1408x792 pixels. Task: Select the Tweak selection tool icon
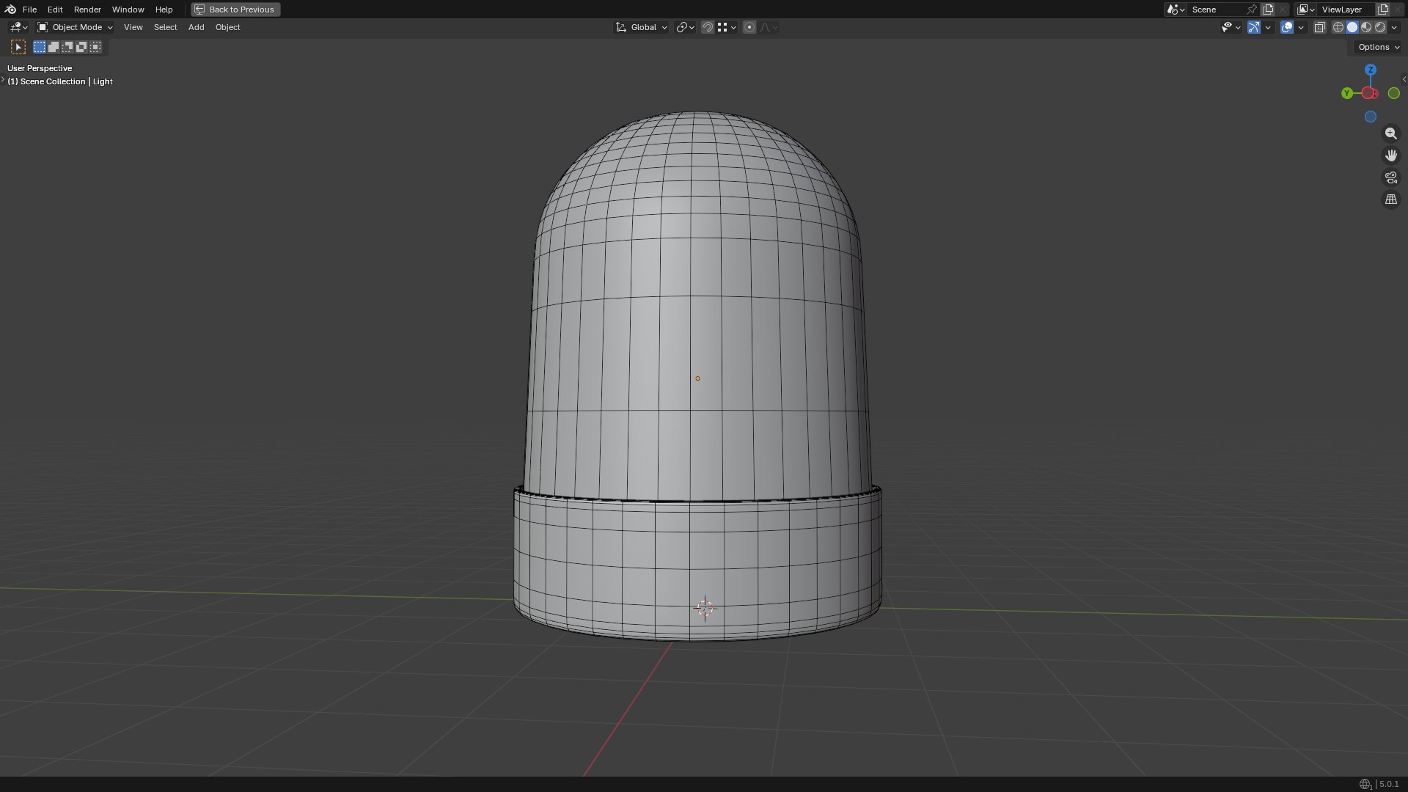[x=18, y=47]
